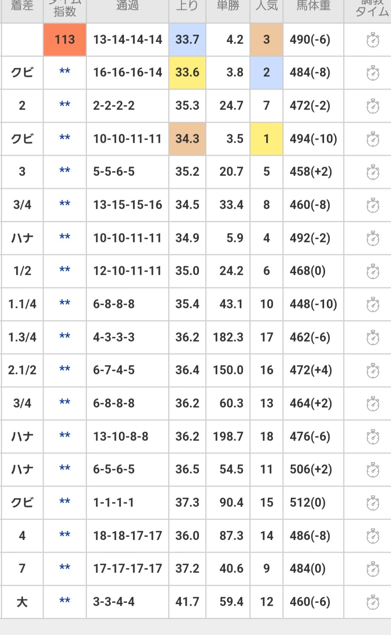Tap stopwatch icon in the 506(+2) row
The height and width of the screenshot is (635, 391).
click(373, 470)
